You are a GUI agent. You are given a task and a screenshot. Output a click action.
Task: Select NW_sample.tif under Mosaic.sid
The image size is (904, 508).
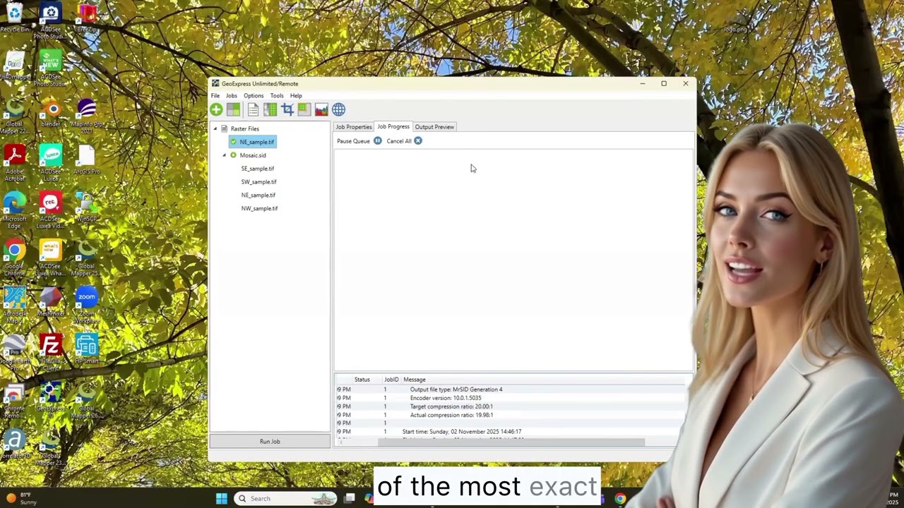pyautogui.click(x=259, y=209)
